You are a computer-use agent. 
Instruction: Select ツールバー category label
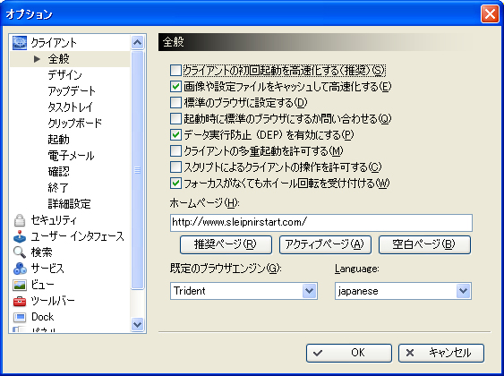tap(53, 301)
